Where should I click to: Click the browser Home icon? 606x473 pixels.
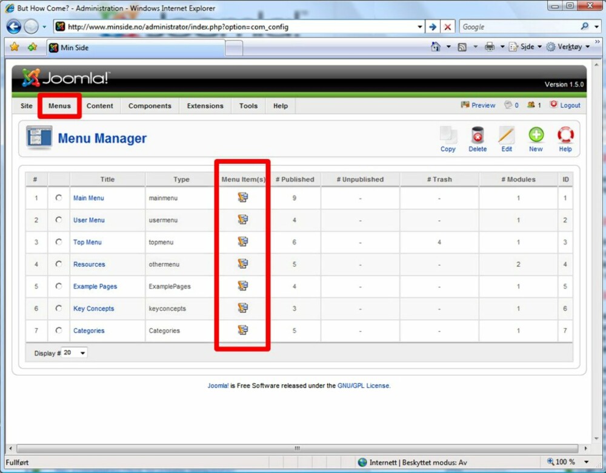436,47
